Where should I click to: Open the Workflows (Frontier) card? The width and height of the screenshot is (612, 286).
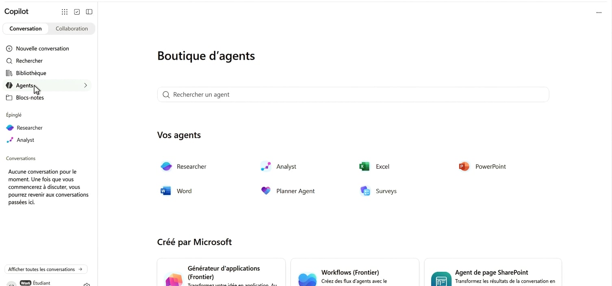(x=355, y=272)
